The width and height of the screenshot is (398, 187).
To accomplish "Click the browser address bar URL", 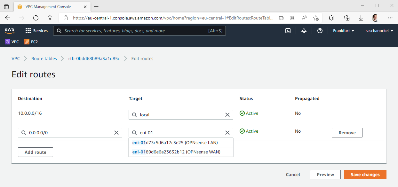I will (x=173, y=18).
